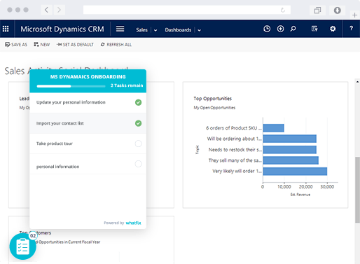Open the help question mark icon
This screenshot has width=360, height=264.
(351, 29)
